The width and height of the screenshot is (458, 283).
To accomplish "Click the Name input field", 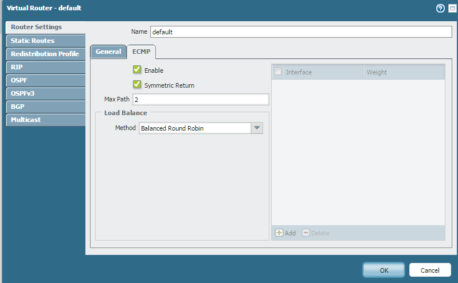I will point(301,32).
